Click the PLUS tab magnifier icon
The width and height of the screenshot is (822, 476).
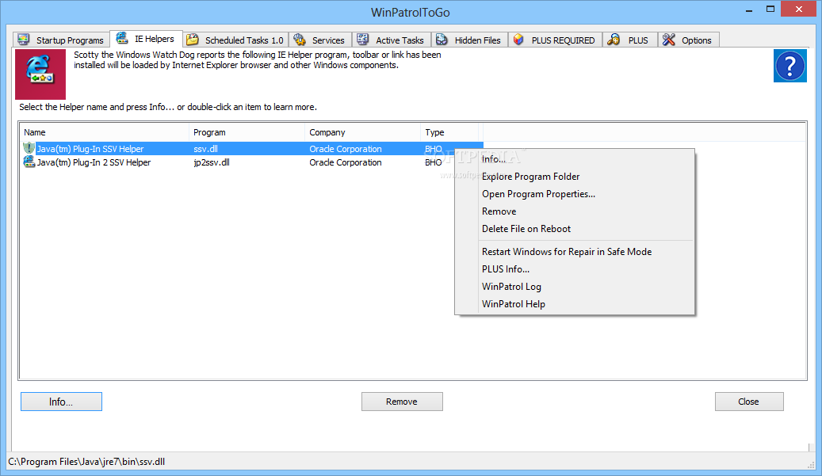tap(614, 40)
